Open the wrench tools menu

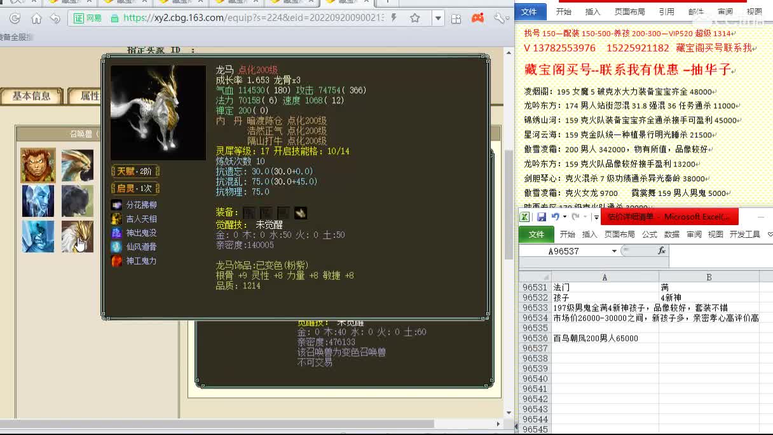point(500,18)
